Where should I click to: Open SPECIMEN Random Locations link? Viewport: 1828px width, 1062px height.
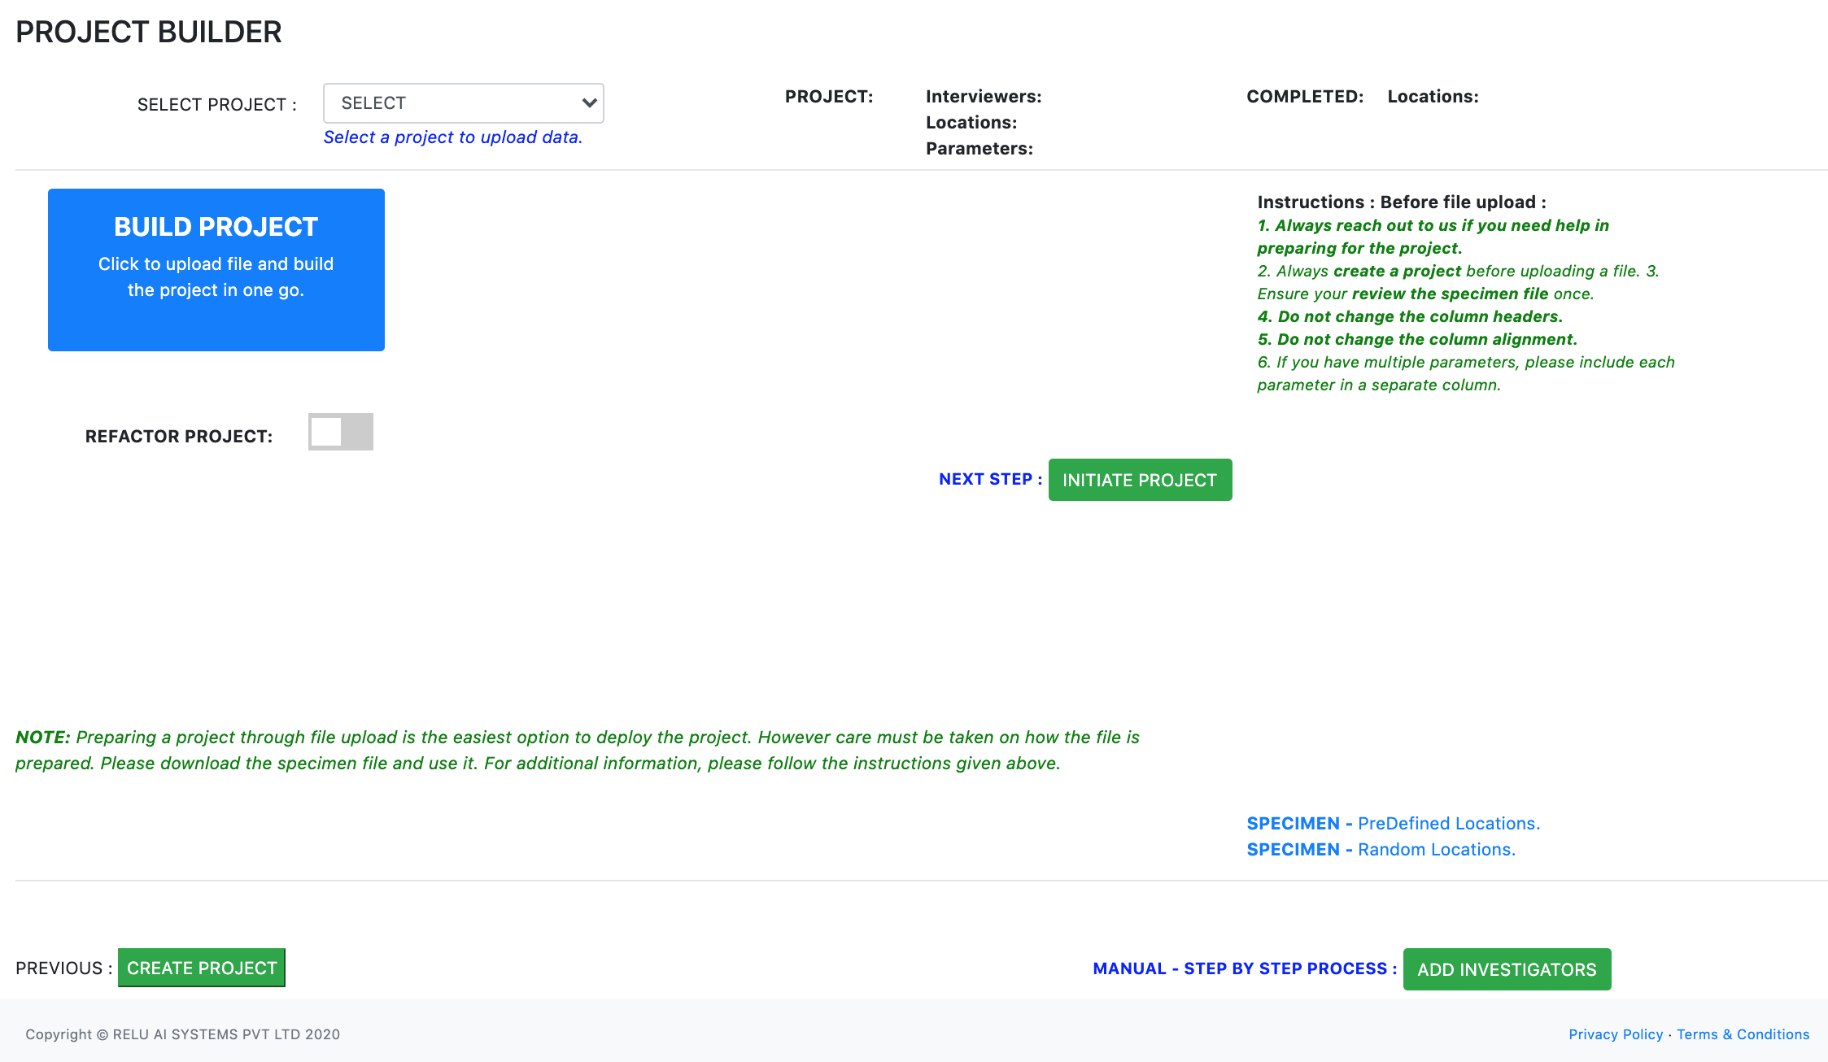(x=1381, y=849)
